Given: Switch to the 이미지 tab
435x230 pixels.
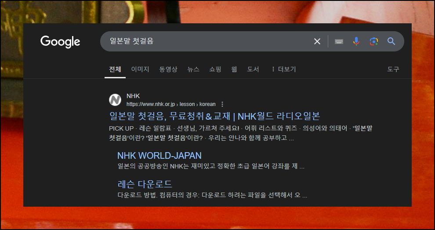Looking at the screenshot, I should click(140, 69).
